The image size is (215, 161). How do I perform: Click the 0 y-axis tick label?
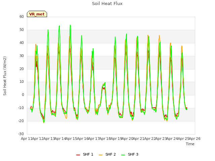(x=23, y=95)
